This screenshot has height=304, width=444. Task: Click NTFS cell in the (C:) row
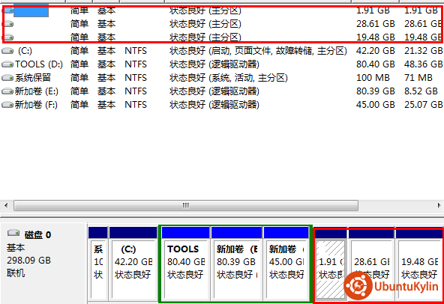tap(136, 51)
